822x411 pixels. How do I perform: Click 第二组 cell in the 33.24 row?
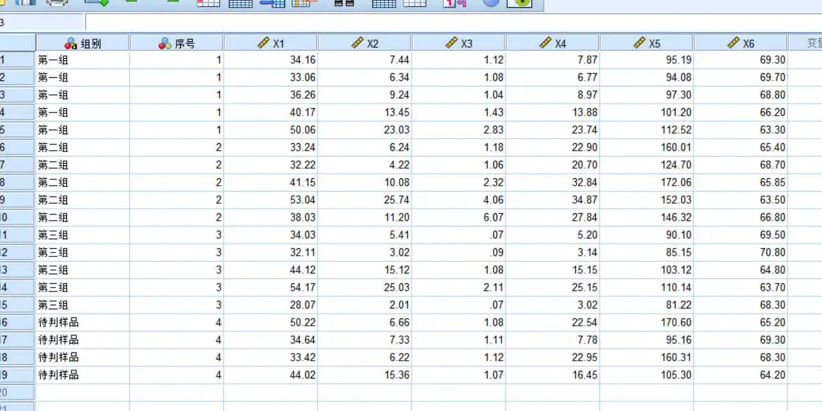(x=83, y=148)
